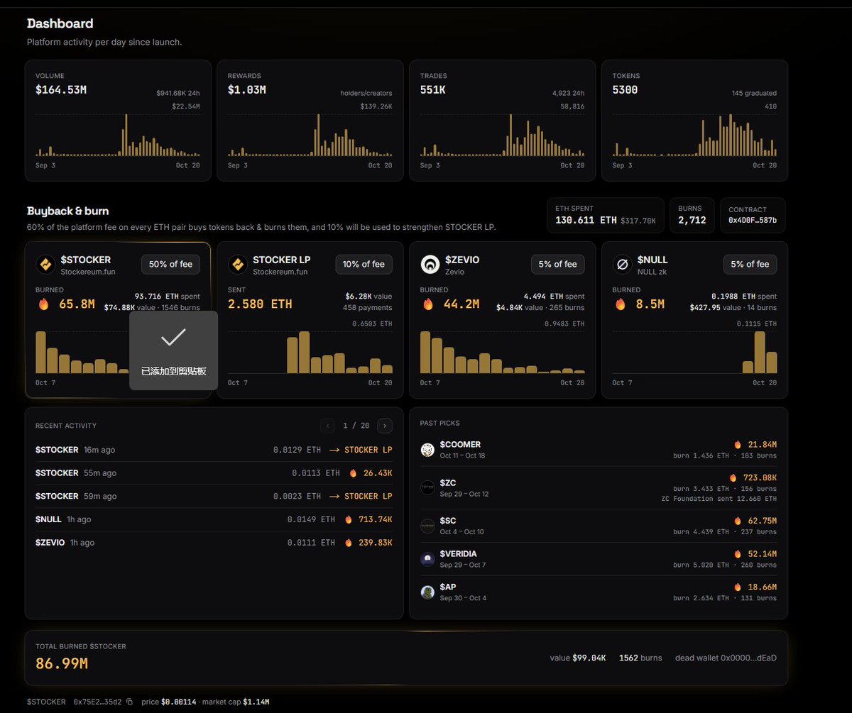Click the $ZEVIO "5% of fee" badge
Image resolution: width=852 pixels, height=713 pixels.
[x=558, y=264]
